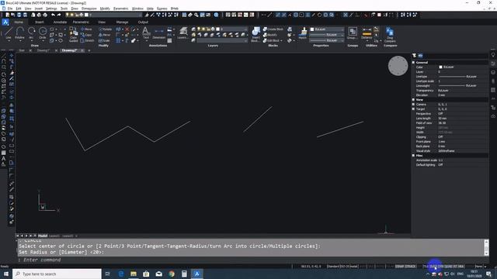Select the Line tool in the ribbon
Image resolution: width=497 pixels, height=279 pixels.
[9, 33]
